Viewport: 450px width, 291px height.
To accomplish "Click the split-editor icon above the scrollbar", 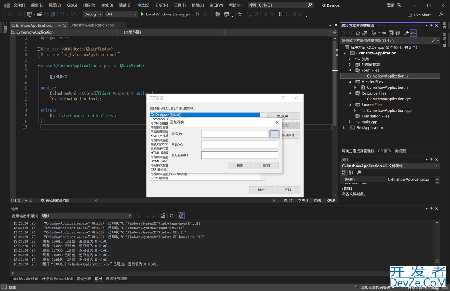I will tap(335, 32).
